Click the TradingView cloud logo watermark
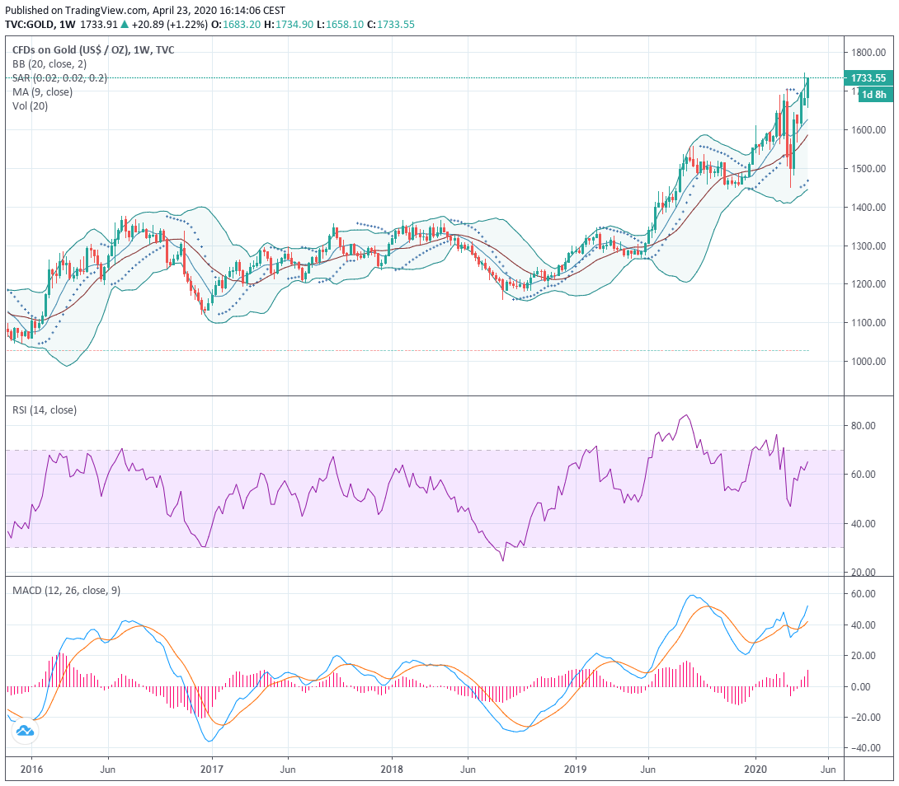Screen dimensions: 899x786 26,730
